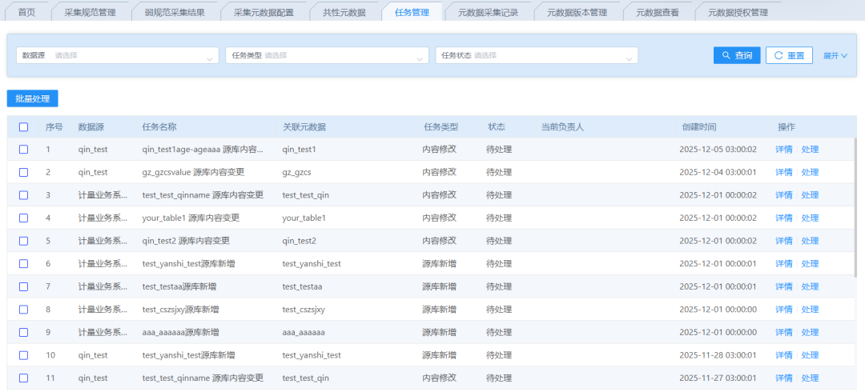This screenshot has height=392, width=865.
Task: Open 详情 for gz_gzcsvalue task
Action: point(783,172)
